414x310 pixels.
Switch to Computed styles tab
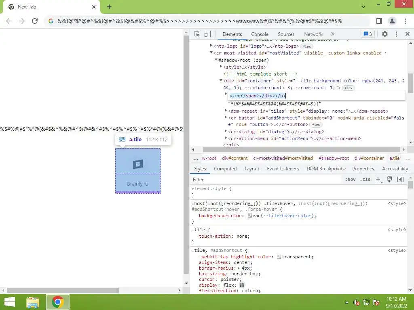coord(225,169)
